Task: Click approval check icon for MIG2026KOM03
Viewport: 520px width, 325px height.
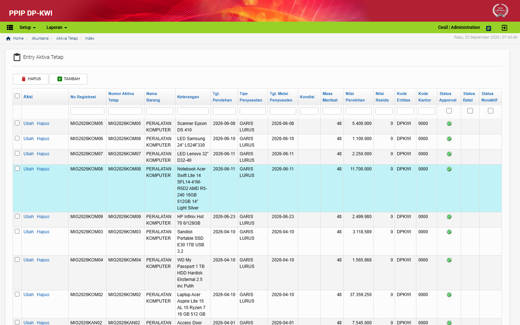Action: (x=449, y=232)
